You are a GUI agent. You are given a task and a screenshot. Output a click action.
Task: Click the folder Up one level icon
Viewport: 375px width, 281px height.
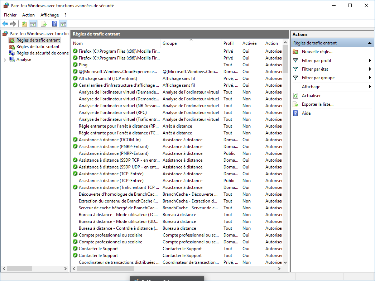click(24, 24)
